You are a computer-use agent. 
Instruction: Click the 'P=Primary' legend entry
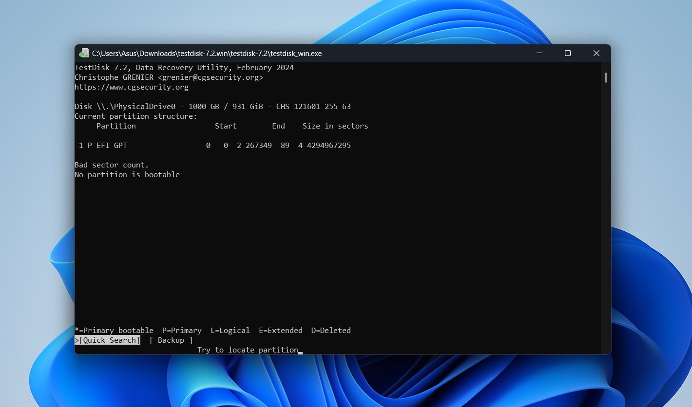point(182,331)
